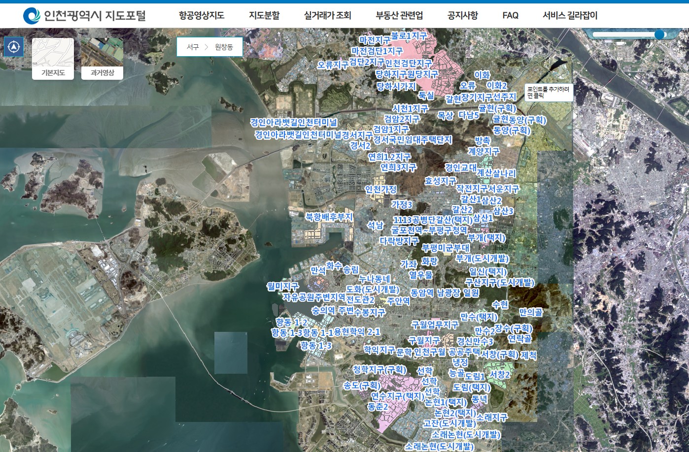Viewport: 689px width, 452px height.
Task: Switch to the 기본지도 base map thumbnail
Action: 53,59
